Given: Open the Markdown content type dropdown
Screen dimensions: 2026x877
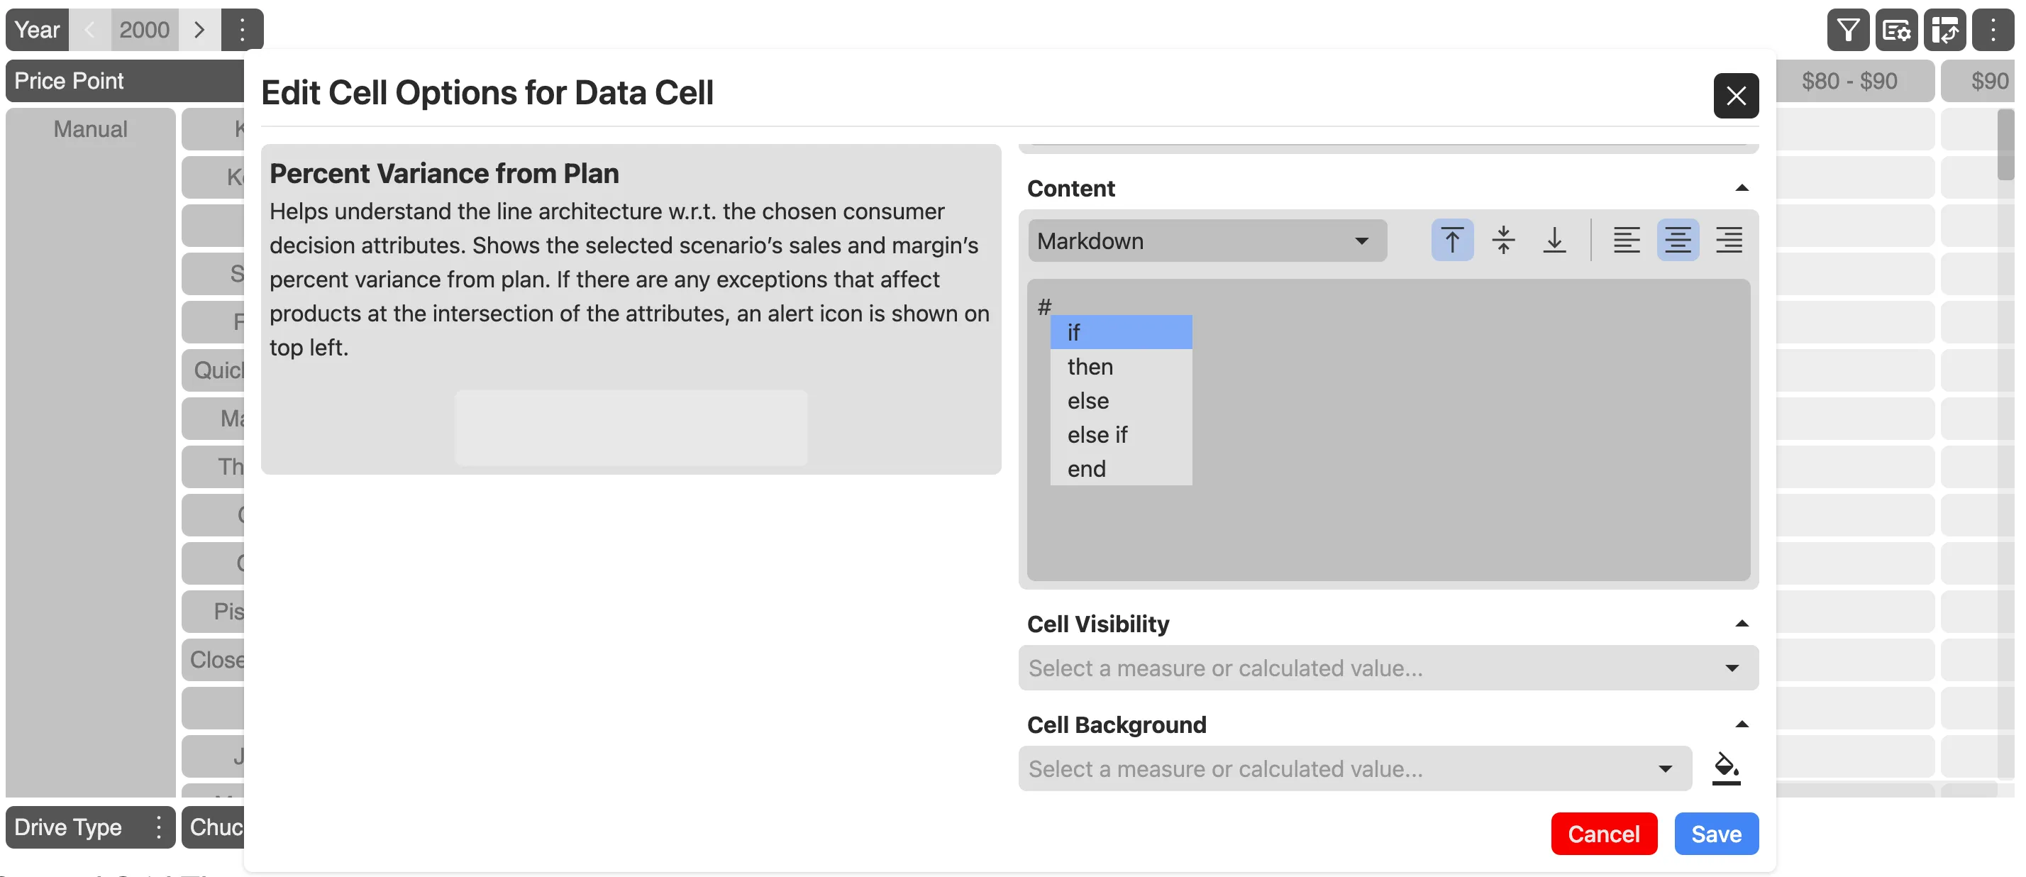Looking at the screenshot, I should pyautogui.click(x=1207, y=240).
